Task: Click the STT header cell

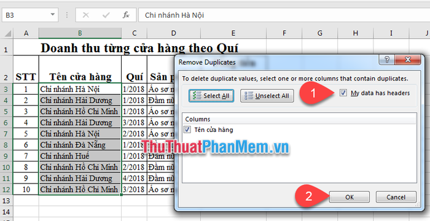Action: [x=26, y=69]
